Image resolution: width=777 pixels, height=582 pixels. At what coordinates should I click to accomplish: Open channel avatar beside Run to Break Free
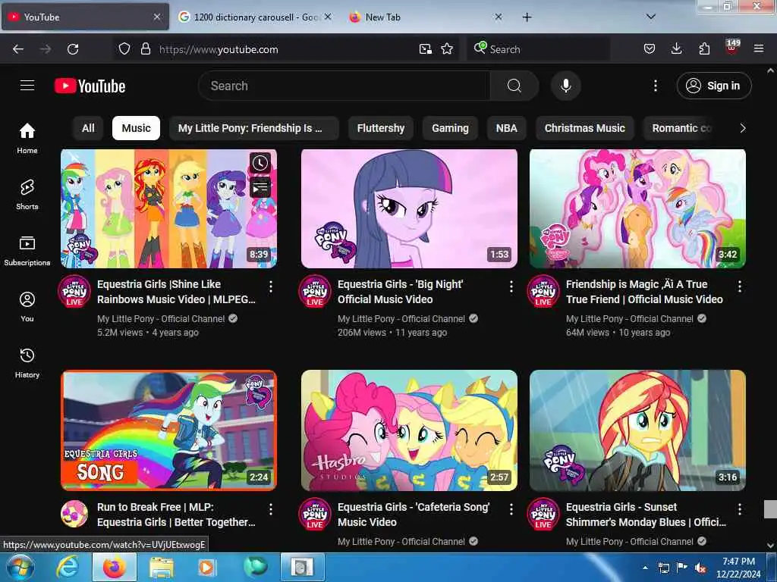coord(74,514)
